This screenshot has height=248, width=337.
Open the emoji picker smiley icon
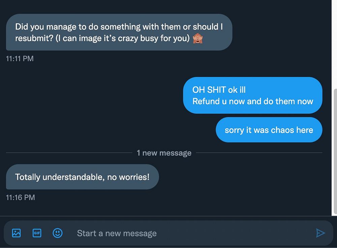click(x=58, y=233)
